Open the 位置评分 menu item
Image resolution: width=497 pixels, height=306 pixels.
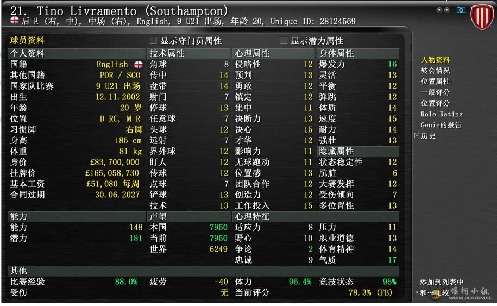436,103
